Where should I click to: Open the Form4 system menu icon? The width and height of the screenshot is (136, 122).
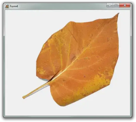click(7, 6)
